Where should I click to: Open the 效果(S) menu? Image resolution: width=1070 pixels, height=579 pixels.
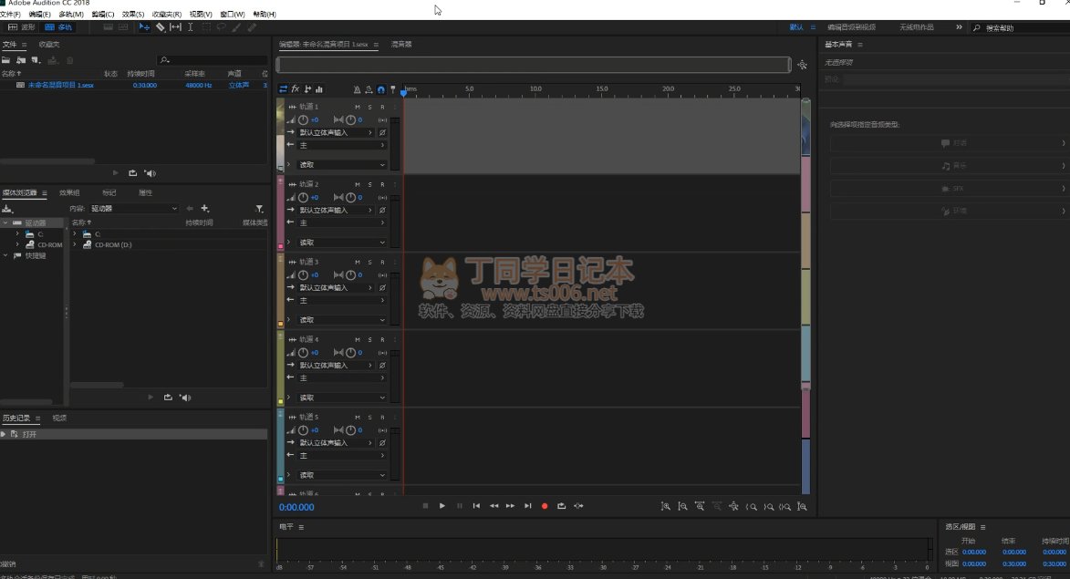133,15
